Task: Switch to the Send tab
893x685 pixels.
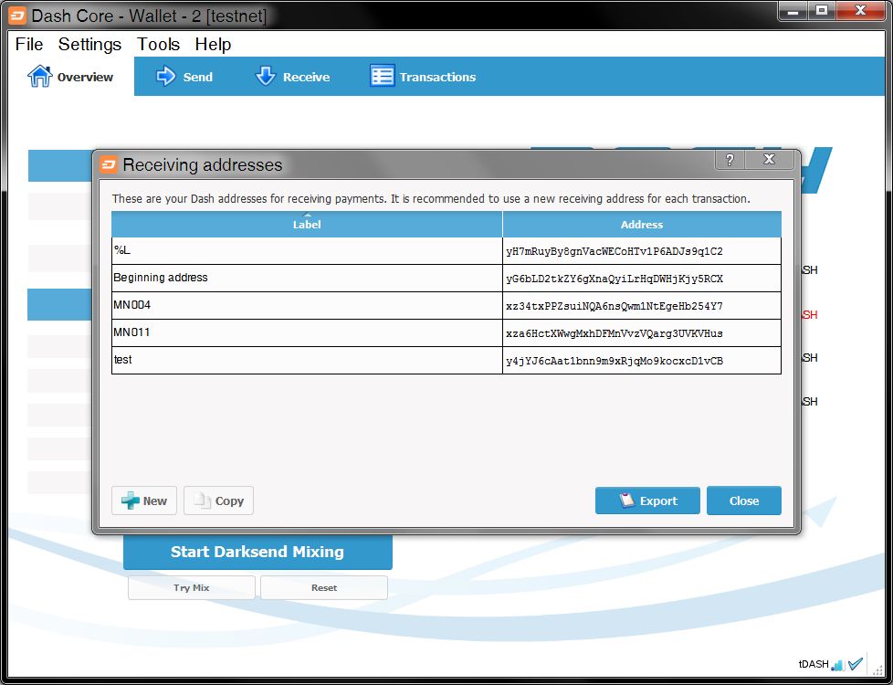Action: (x=184, y=77)
